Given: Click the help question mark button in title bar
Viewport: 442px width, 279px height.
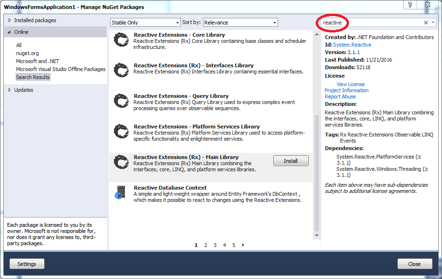Looking at the screenshot, I should [x=411, y=5].
